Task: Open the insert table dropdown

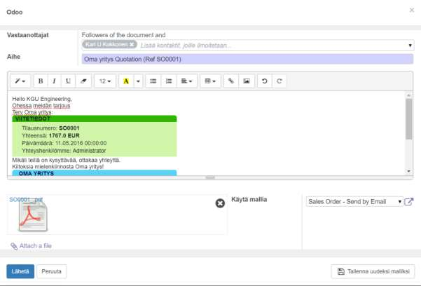Action: (210, 81)
